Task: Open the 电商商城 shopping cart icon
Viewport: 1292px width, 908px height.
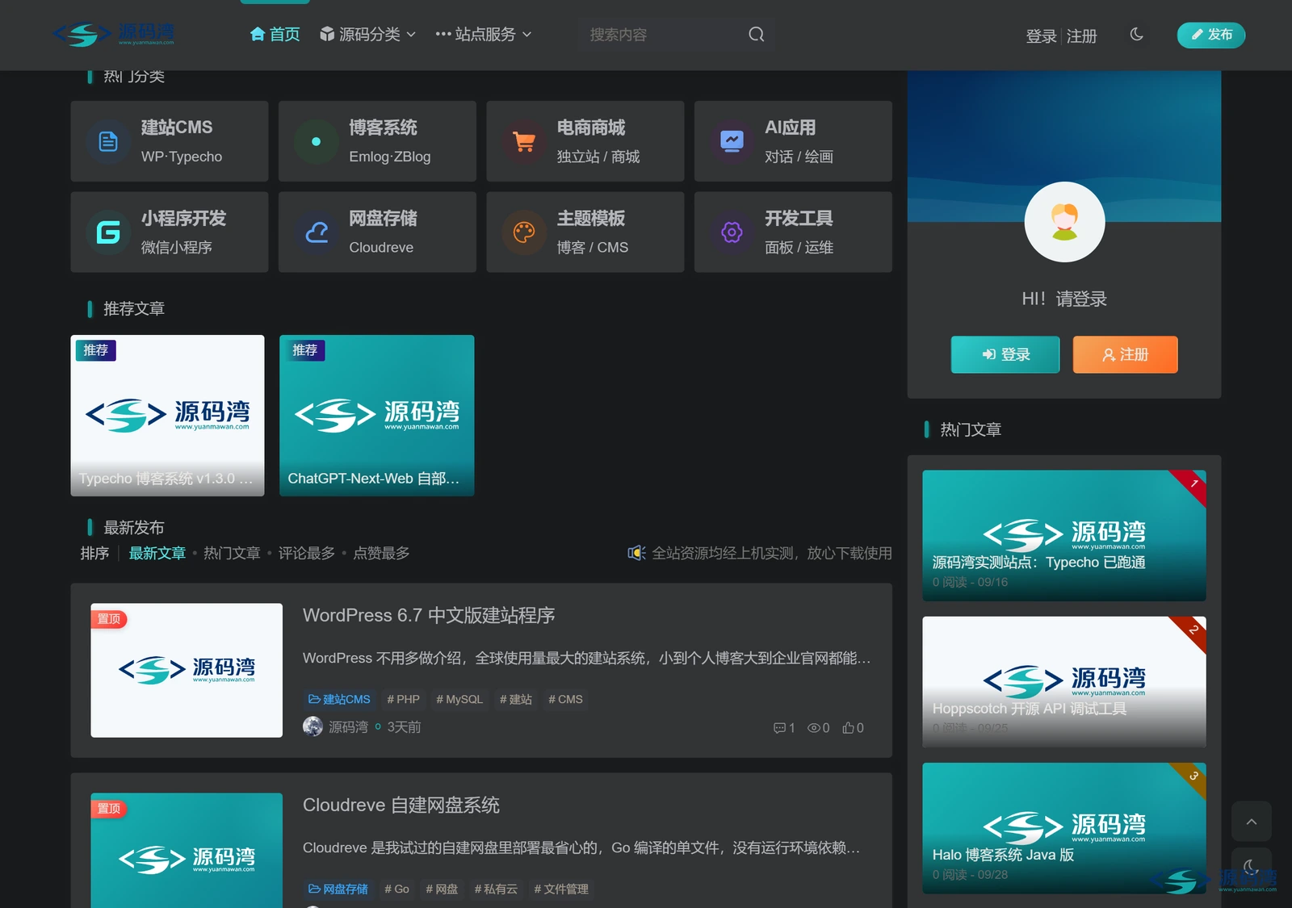Action: point(524,141)
